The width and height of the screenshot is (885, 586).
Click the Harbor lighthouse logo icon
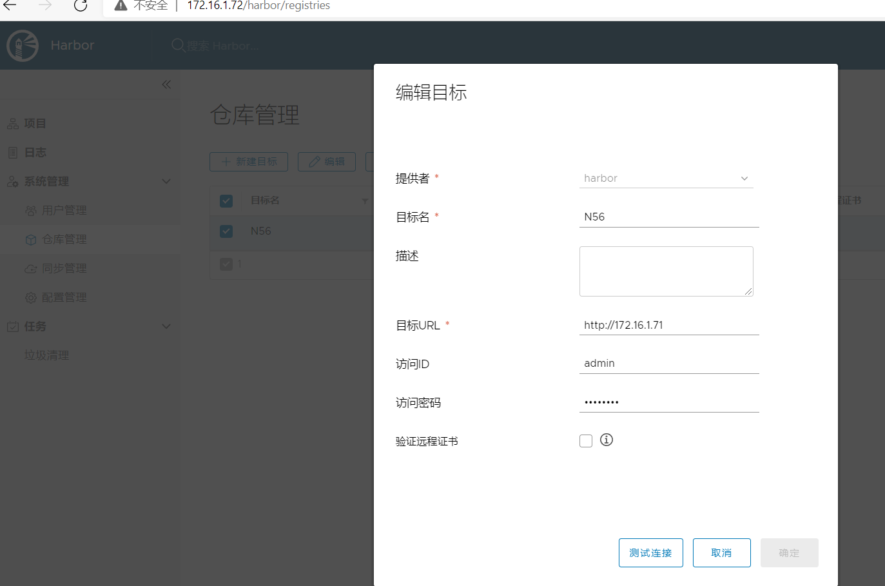23,46
